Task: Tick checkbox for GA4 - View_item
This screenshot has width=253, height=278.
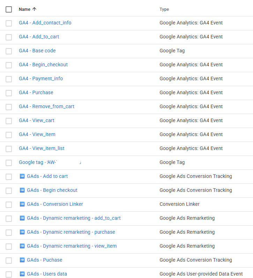Action: 9,135
